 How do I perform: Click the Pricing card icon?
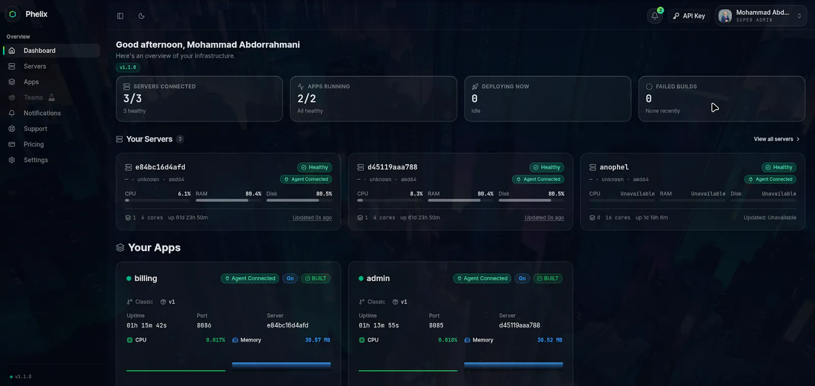click(x=12, y=144)
